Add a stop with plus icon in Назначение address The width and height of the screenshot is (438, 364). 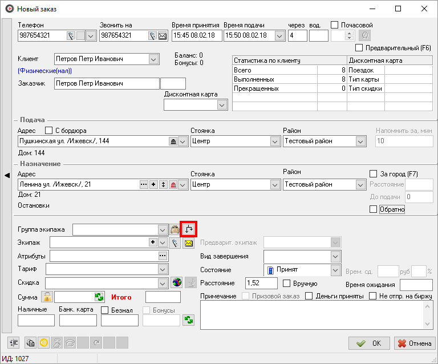(x=153, y=185)
